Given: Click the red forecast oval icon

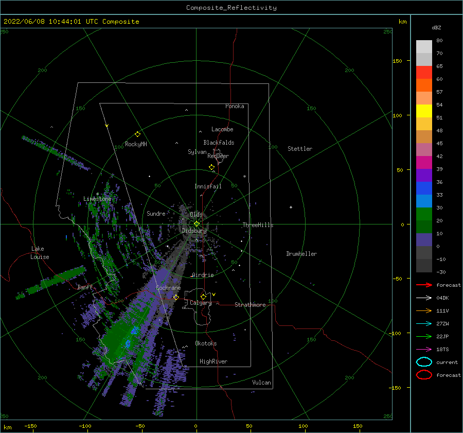Looking at the screenshot, I should [x=424, y=375].
